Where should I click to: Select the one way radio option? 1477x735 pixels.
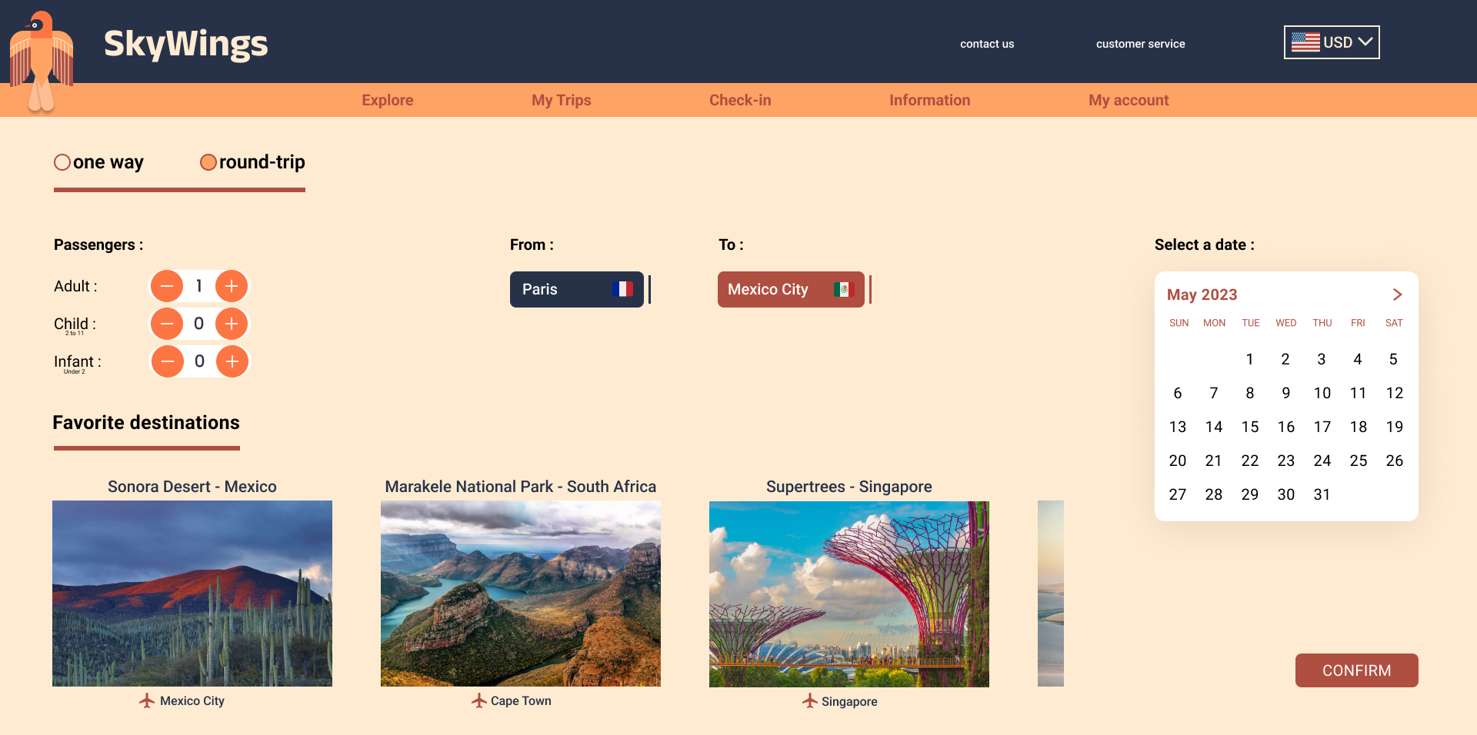click(62, 162)
